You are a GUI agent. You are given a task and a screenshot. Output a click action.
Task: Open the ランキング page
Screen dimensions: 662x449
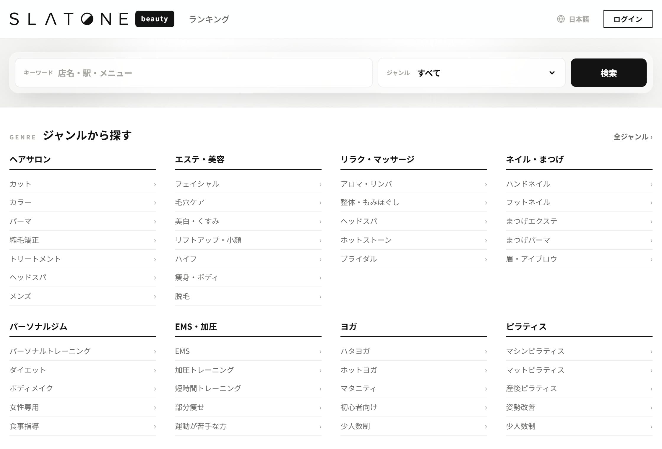click(x=209, y=19)
